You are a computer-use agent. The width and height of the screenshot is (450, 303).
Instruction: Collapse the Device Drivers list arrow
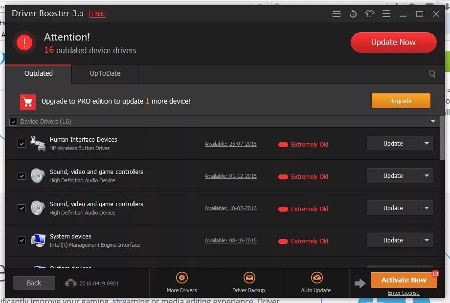[433, 122]
